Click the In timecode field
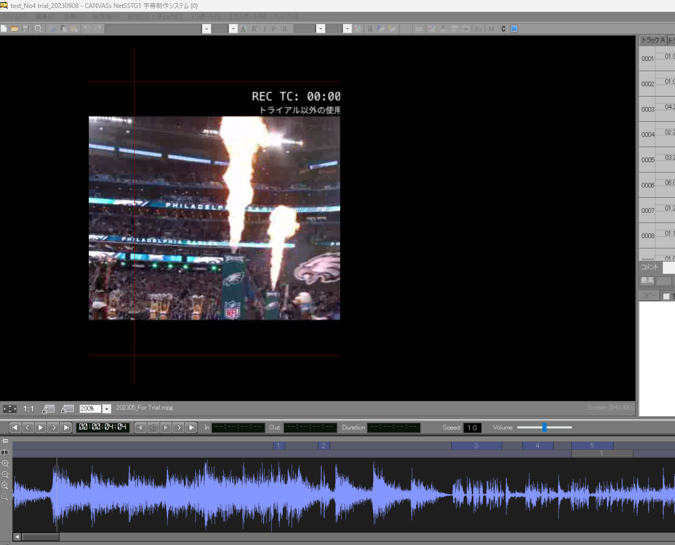 pos(239,427)
